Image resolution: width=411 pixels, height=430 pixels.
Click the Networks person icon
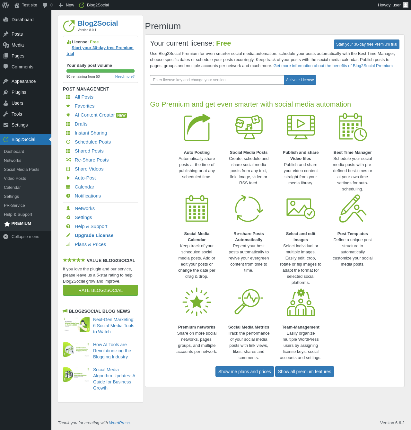click(68, 208)
